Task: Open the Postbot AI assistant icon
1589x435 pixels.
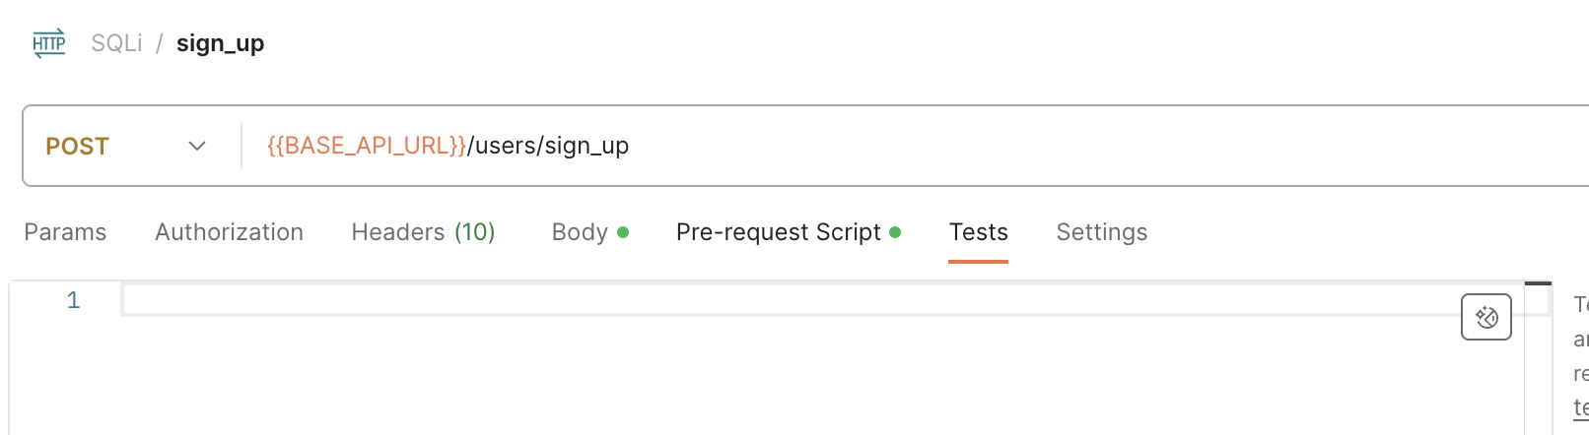Action: 1485,317
